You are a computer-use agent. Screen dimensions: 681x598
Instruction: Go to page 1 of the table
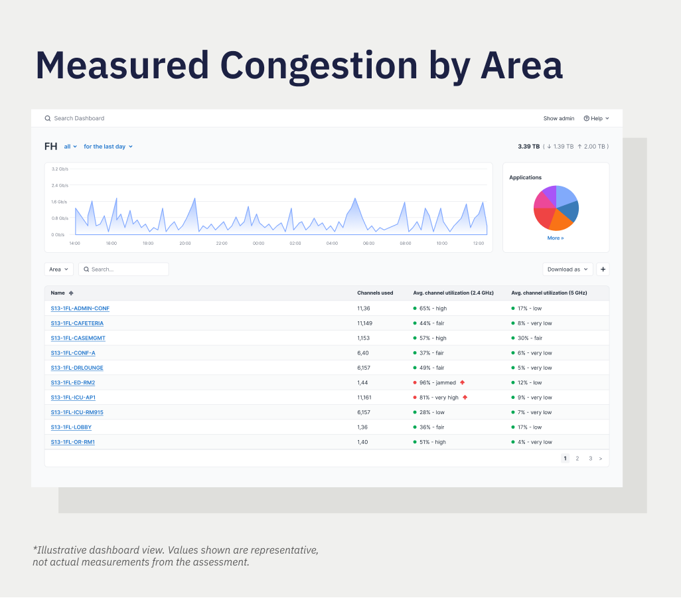point(565,459)
